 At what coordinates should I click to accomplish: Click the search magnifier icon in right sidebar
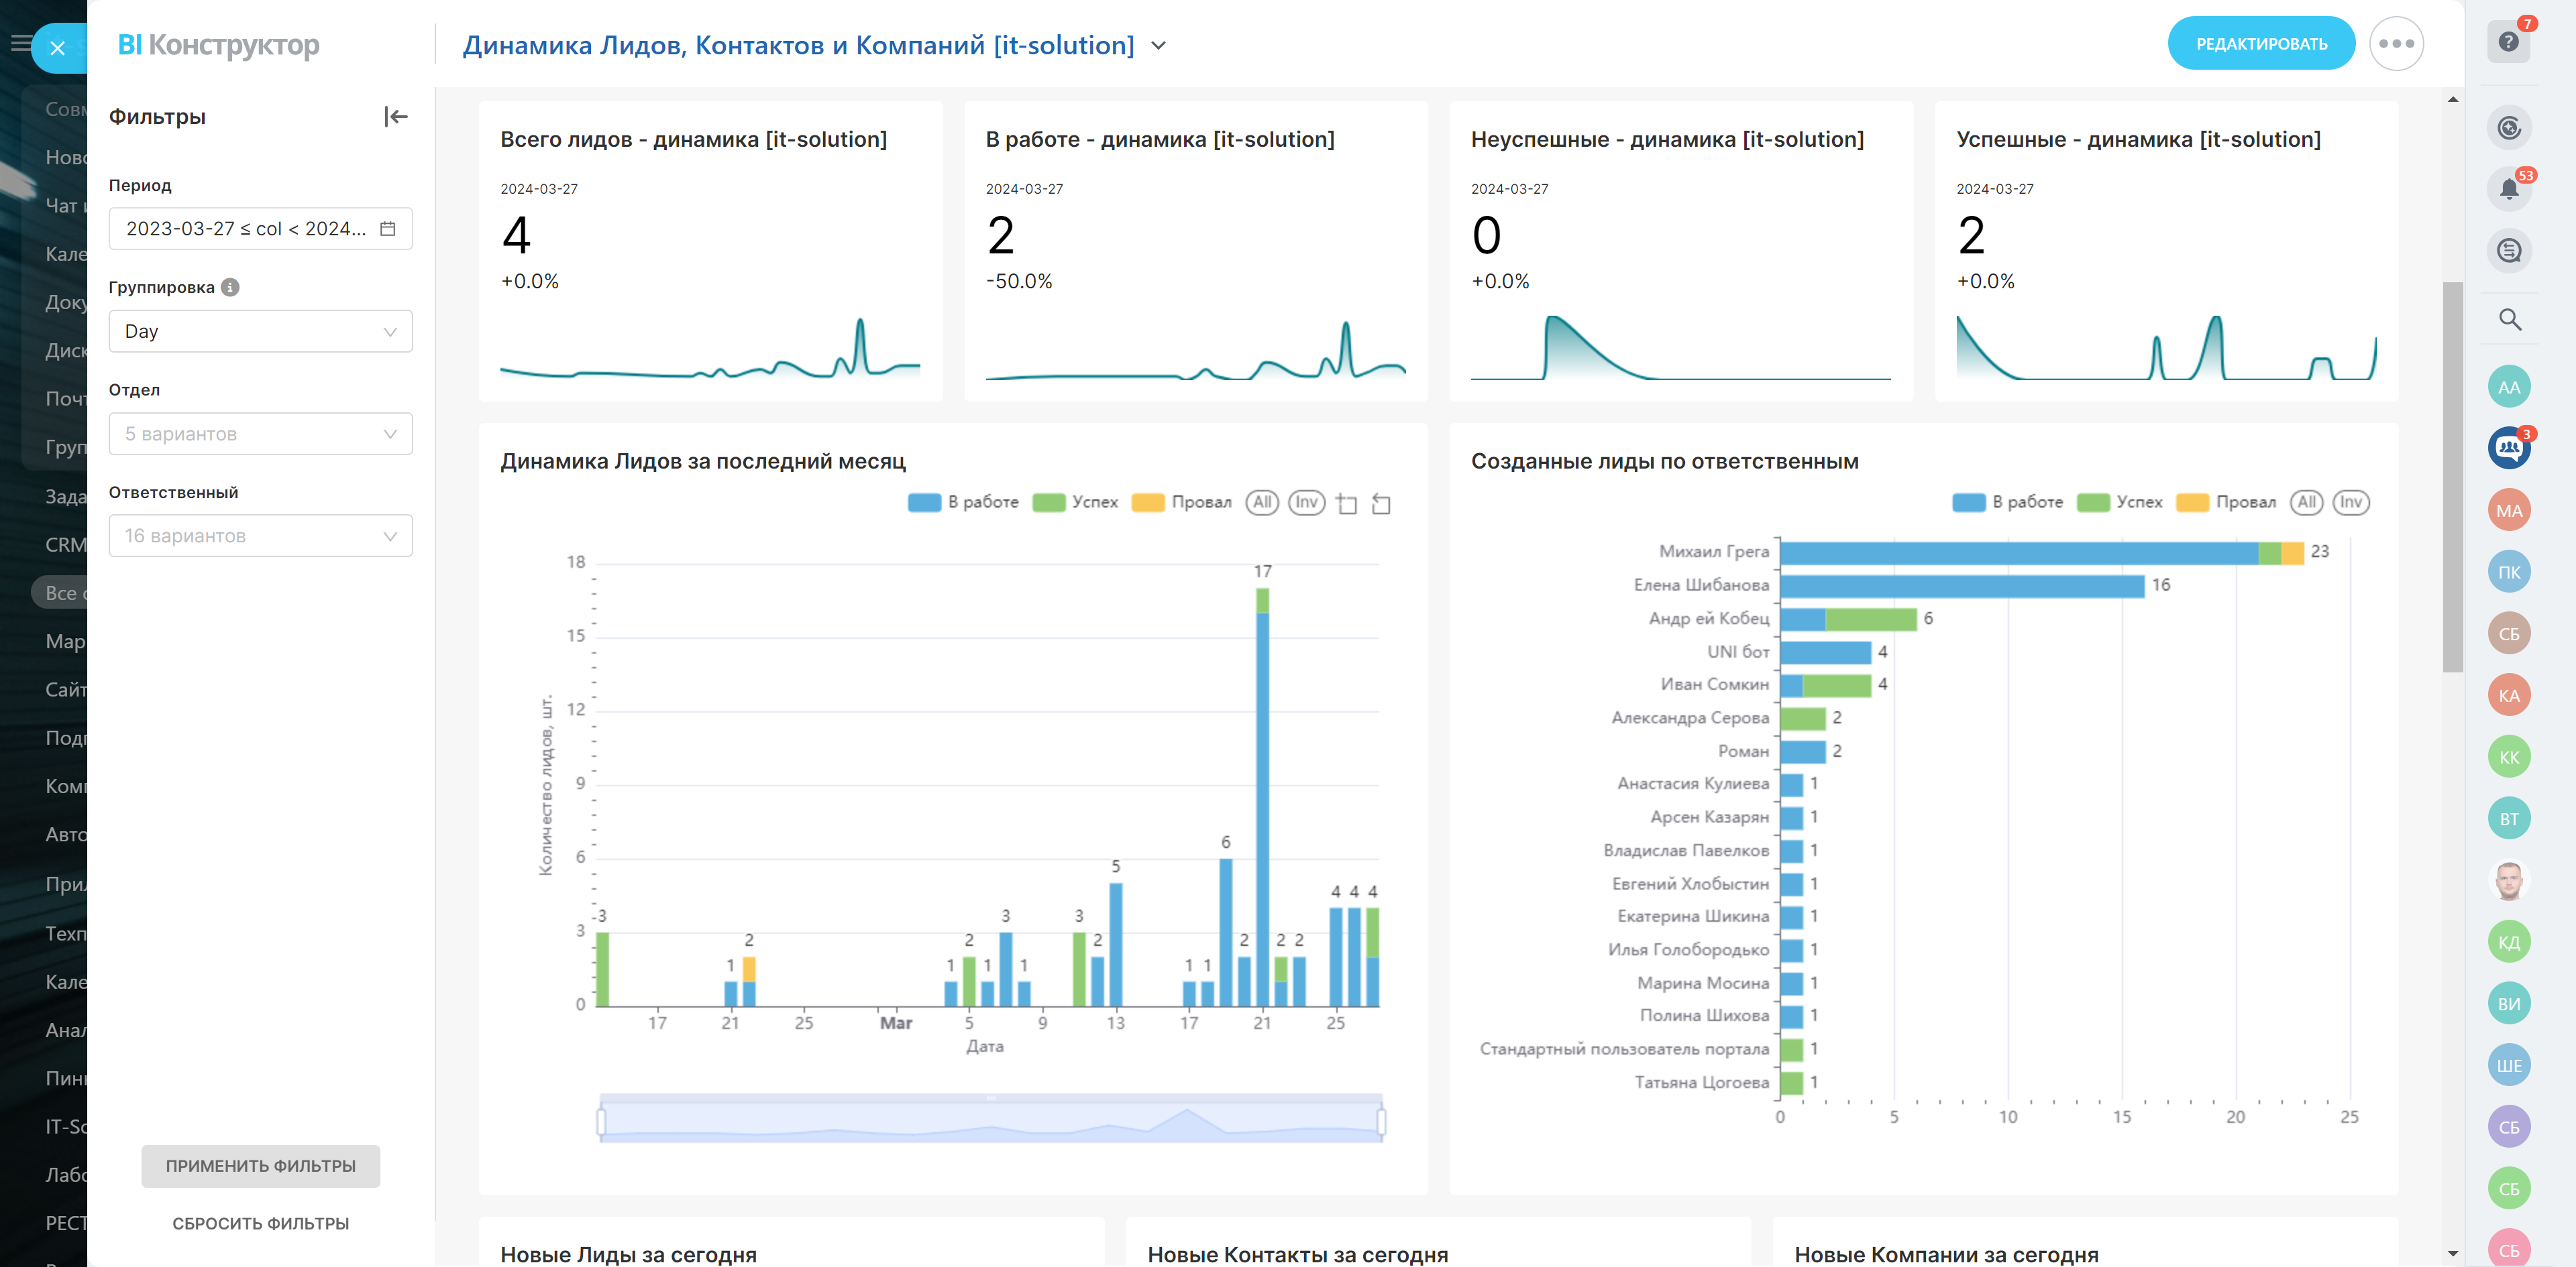2509,320
